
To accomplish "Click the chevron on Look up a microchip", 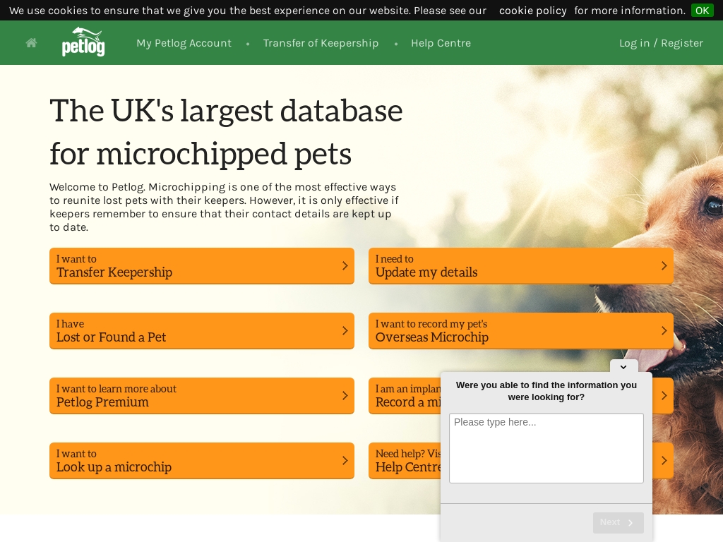I will click(345, 460).
